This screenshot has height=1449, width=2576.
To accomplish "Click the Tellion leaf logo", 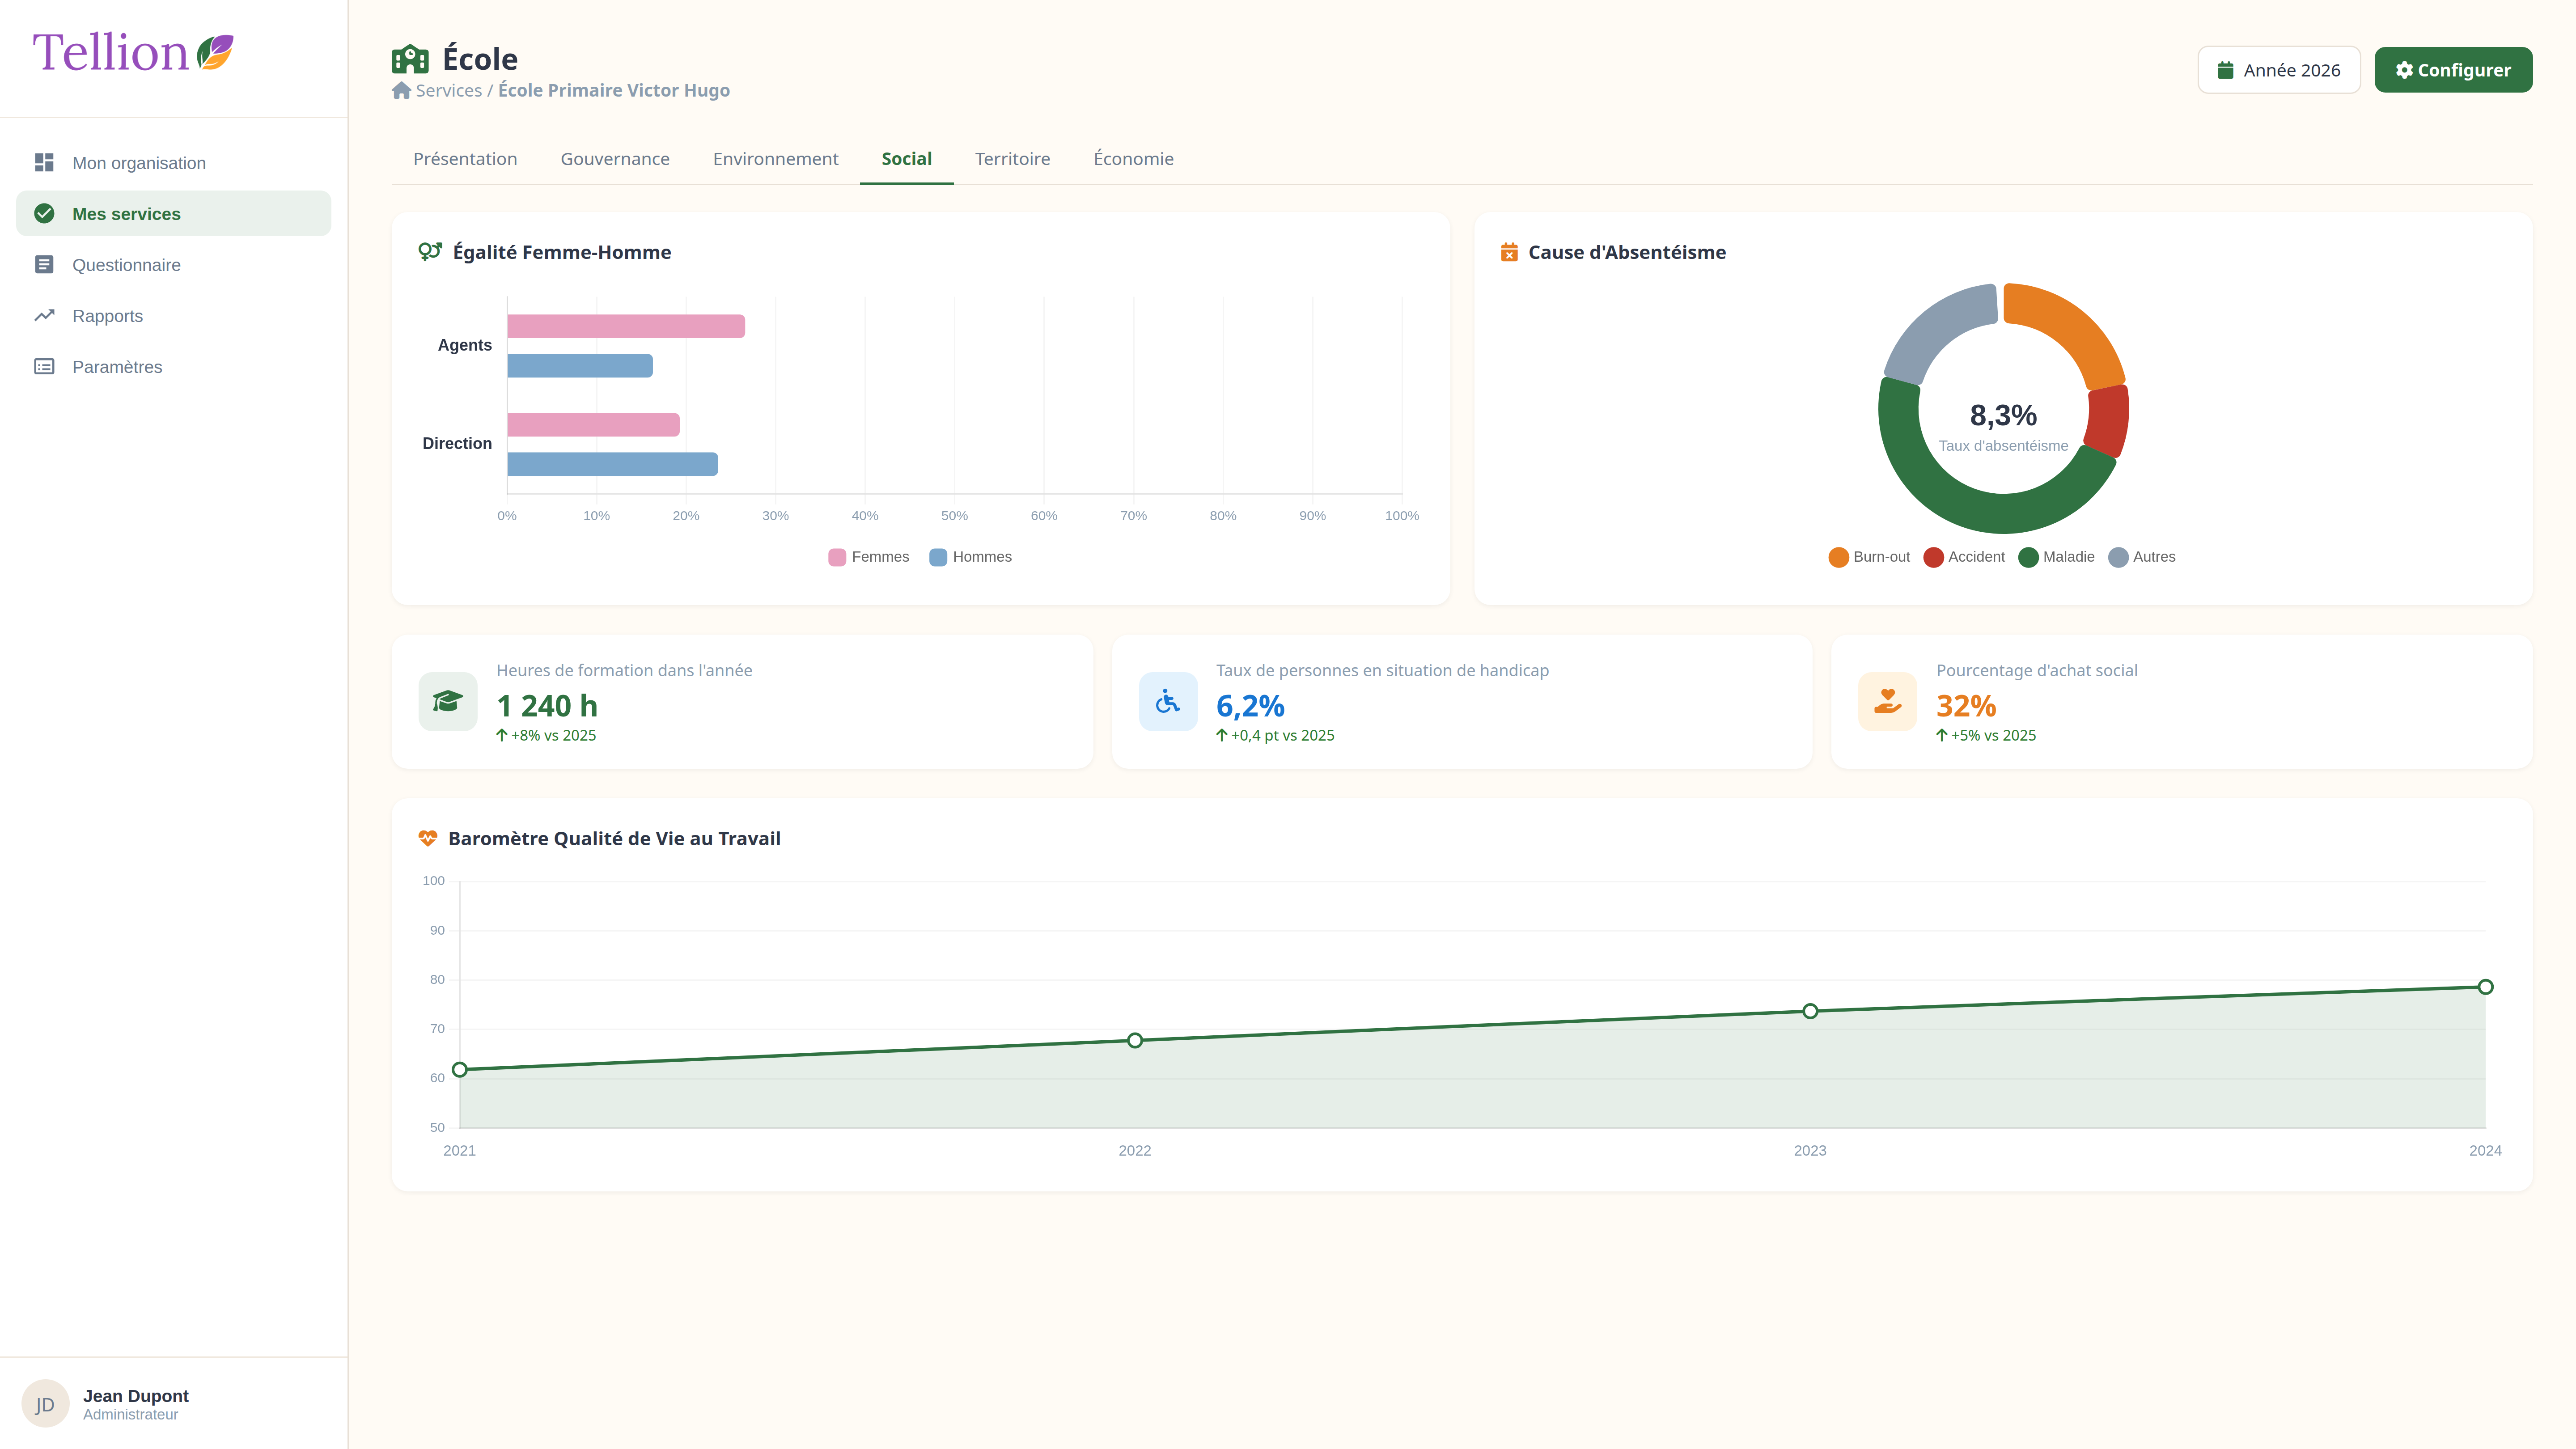I will (215, 52).
